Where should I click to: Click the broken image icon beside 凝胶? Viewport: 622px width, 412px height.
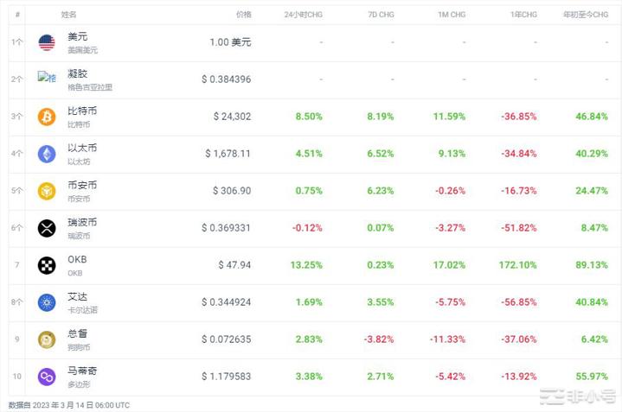(47, 77)
